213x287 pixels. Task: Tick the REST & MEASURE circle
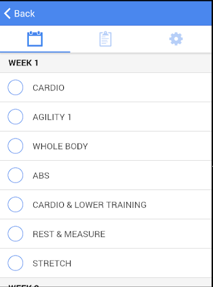pos(16,234)
